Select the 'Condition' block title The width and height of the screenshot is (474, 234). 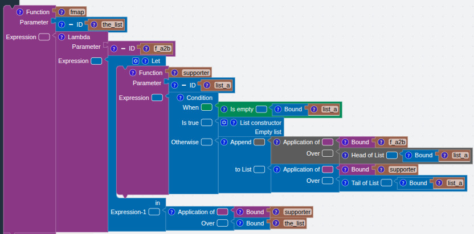point(199,98)
